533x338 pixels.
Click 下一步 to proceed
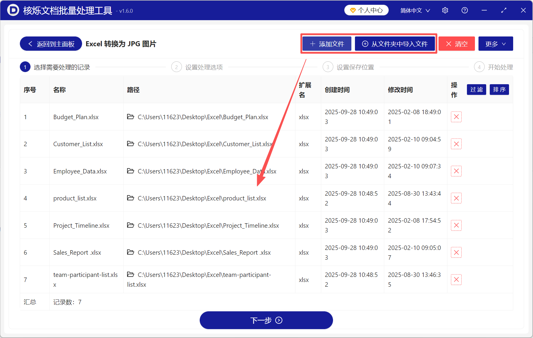[266, 320]
